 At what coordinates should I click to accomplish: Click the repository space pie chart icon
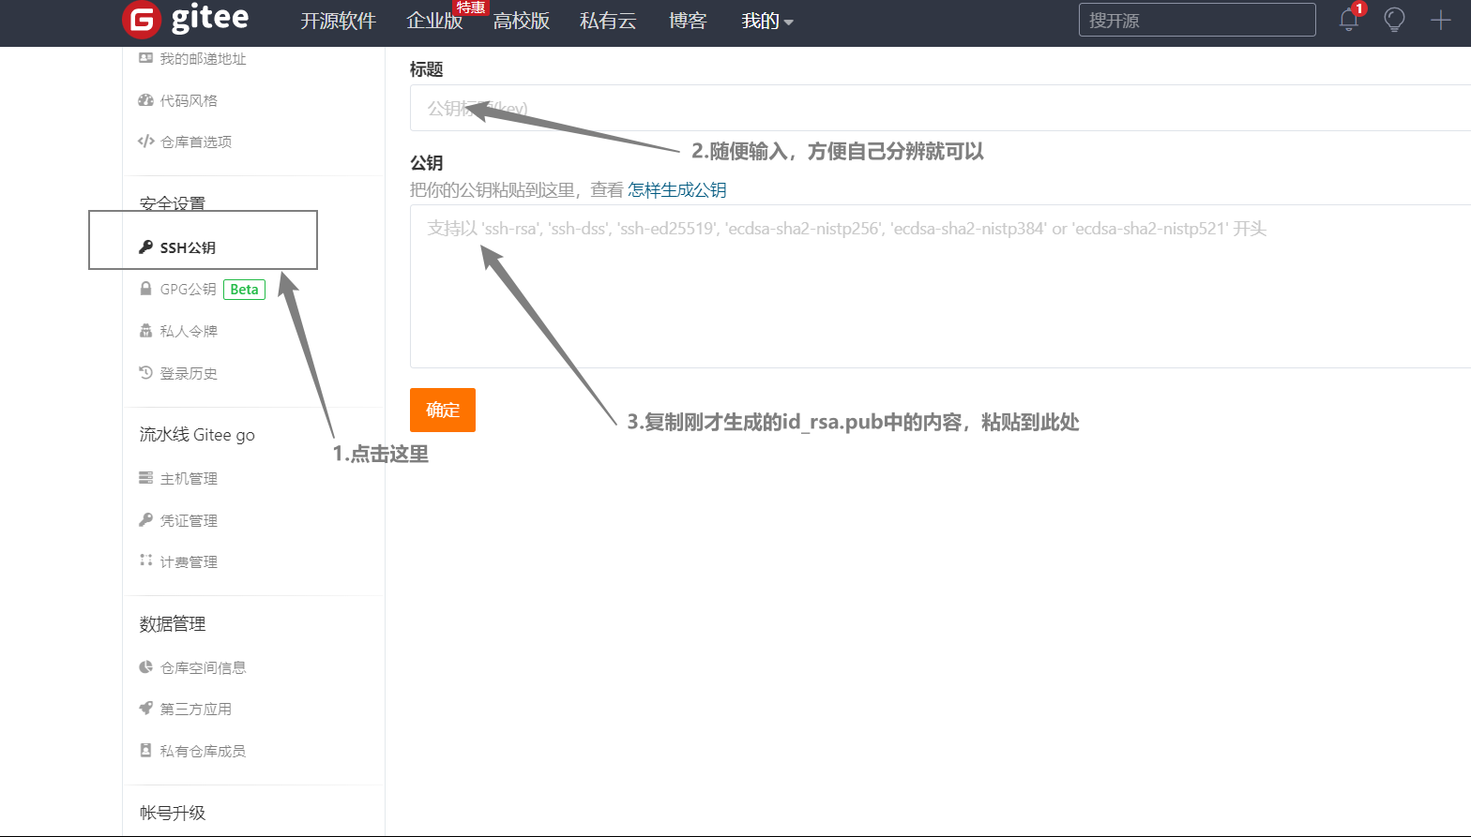point(145,667)
